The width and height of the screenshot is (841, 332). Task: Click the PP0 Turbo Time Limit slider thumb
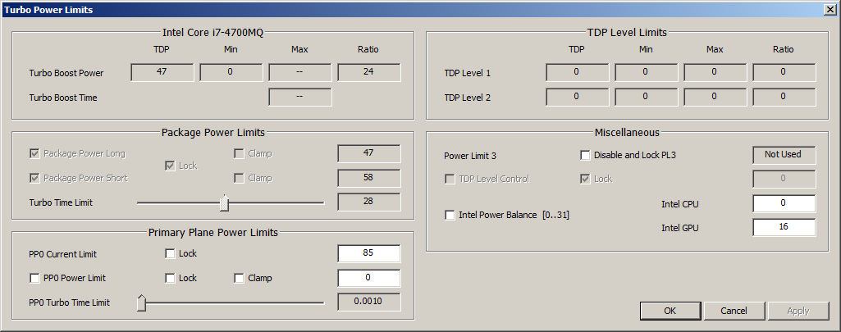[x=142, y=302]
